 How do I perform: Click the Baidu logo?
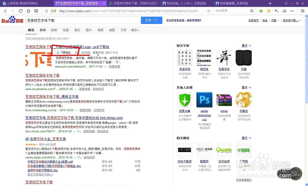coord(13,20)
